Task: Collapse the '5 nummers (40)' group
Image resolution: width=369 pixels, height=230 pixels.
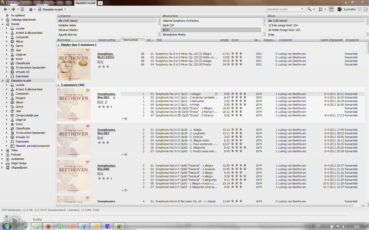Action: [x=58, y=85]
